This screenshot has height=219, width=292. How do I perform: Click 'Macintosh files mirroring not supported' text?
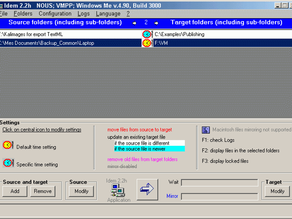(x=252, y=130)
